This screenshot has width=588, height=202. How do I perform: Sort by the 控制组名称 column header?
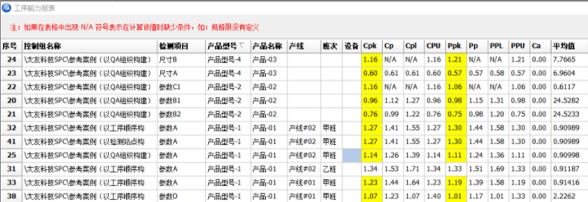coord(90,46)
